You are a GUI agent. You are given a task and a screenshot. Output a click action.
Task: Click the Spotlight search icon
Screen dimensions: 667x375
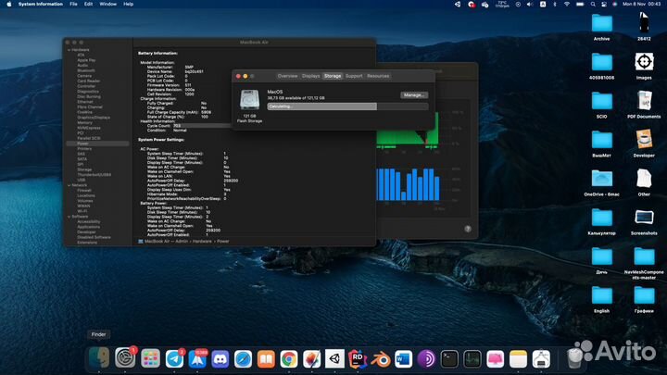[593, 4]
